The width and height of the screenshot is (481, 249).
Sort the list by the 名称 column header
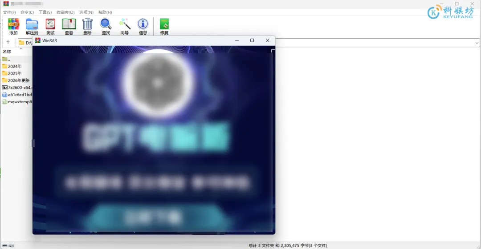point(7,52)
